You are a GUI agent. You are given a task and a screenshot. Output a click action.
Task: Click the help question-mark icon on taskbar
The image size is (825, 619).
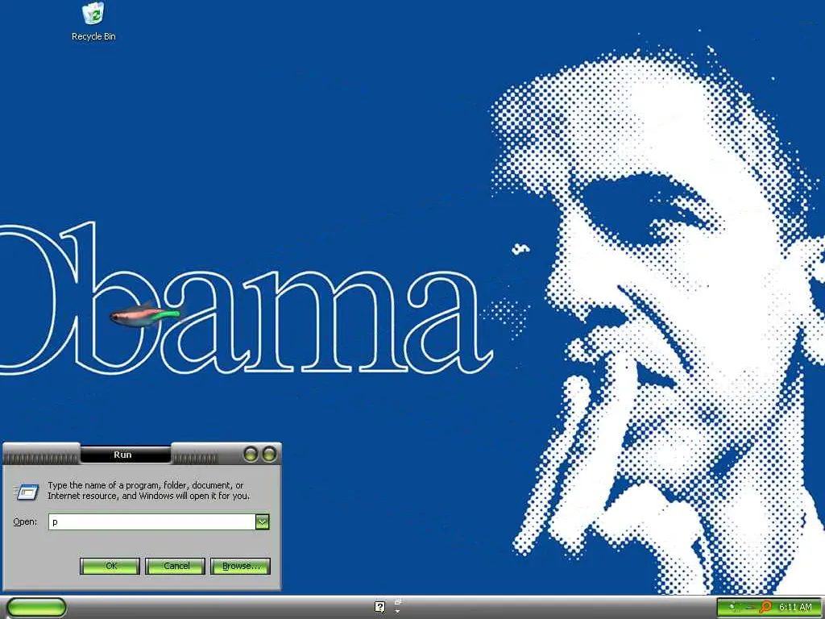(x=380, y=607)
